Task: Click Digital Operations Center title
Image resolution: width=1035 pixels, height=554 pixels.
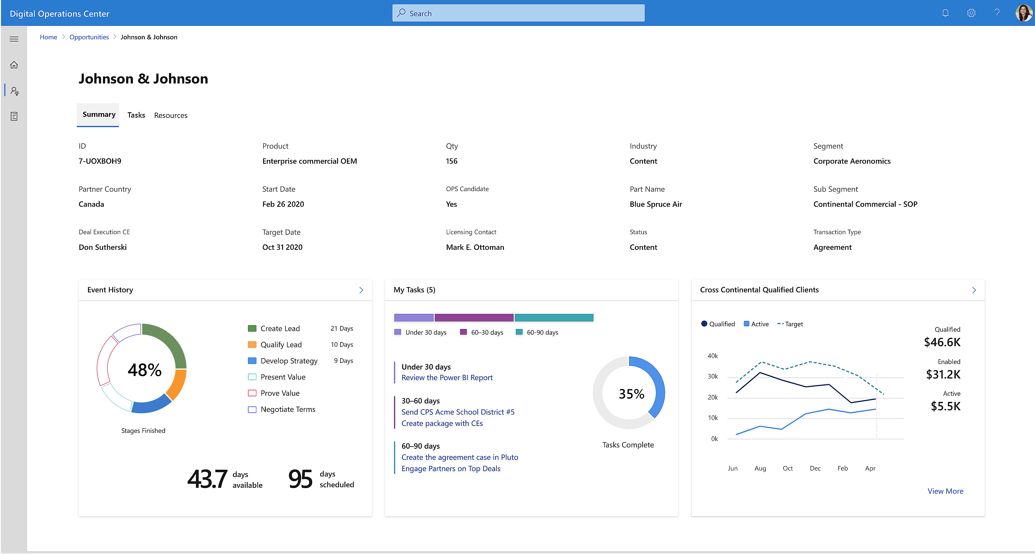Action: click(x=60, y=14)
